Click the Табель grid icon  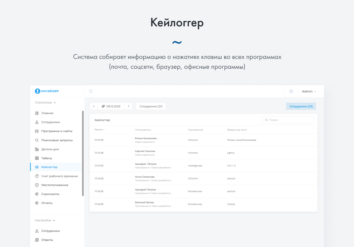(37, 158)
